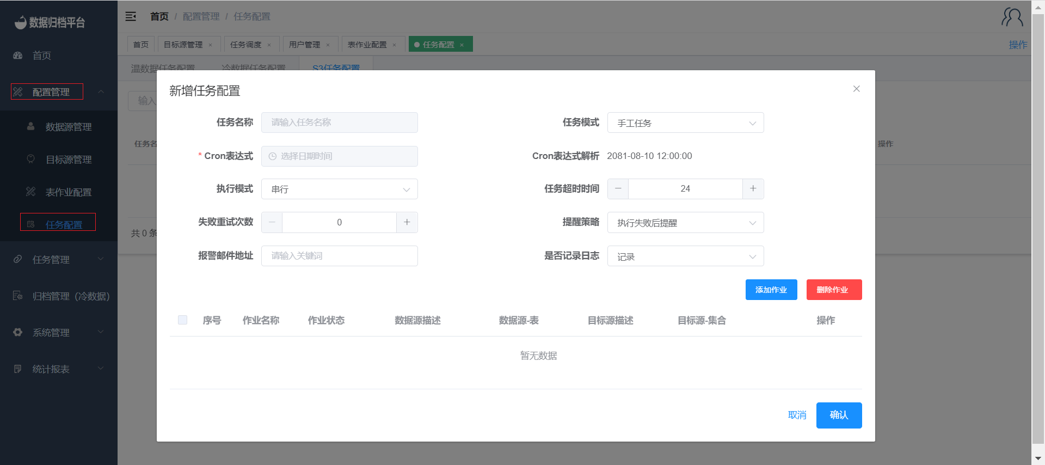Click the 失败重试次数 value field showing 0
The image size is (1045, 465).
point(339,222)
